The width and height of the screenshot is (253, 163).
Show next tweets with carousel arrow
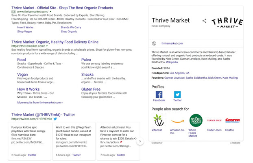tap(140, 141)
